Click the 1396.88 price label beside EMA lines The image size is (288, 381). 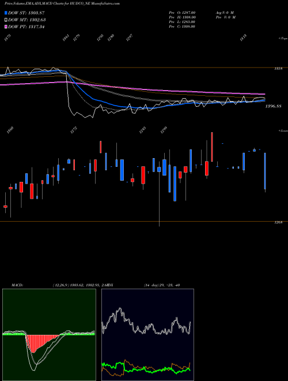[273, 106]
